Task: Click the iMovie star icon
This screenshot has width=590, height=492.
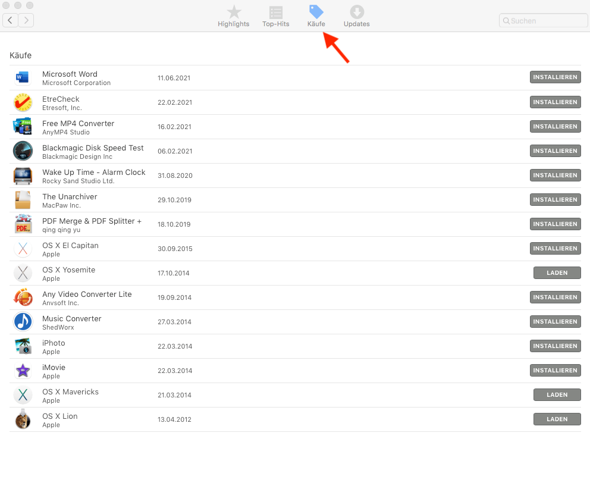Action: (x=23, y=371)
